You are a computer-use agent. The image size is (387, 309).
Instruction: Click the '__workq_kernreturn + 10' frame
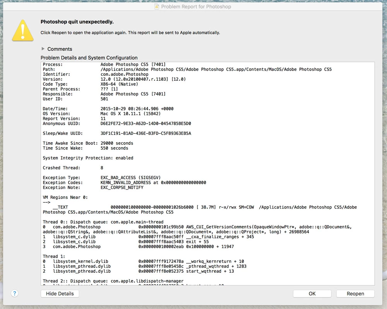144,262
